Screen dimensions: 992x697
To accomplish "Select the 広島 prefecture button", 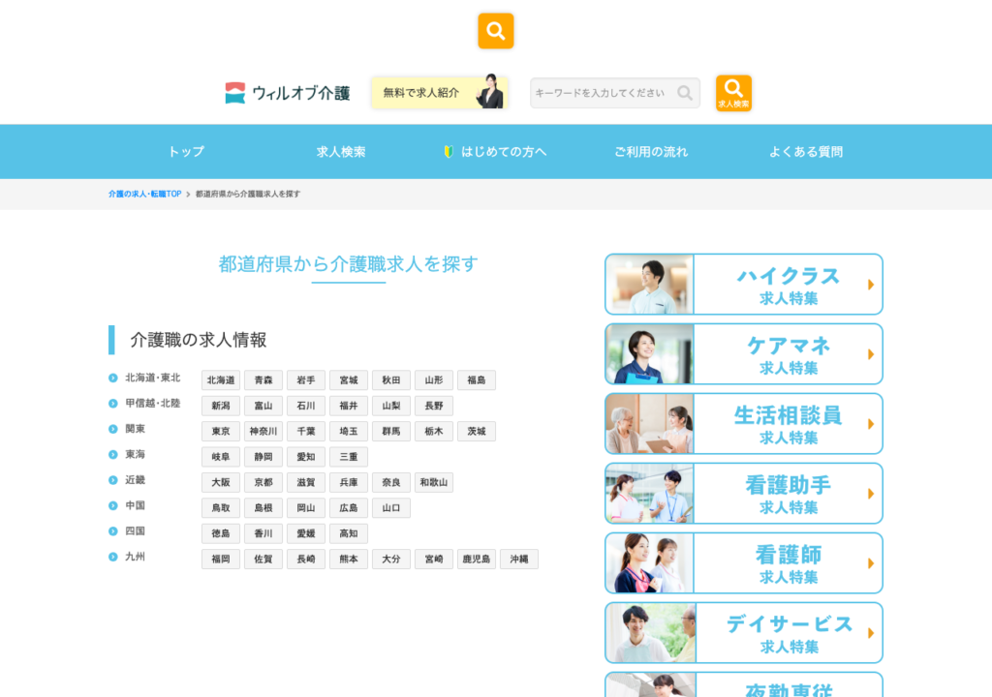I will pos(349,508).
